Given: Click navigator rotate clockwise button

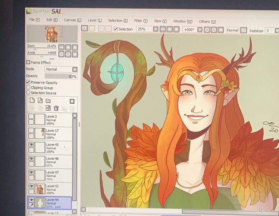Looking at the screenshot, I should (x=68, y=54).
